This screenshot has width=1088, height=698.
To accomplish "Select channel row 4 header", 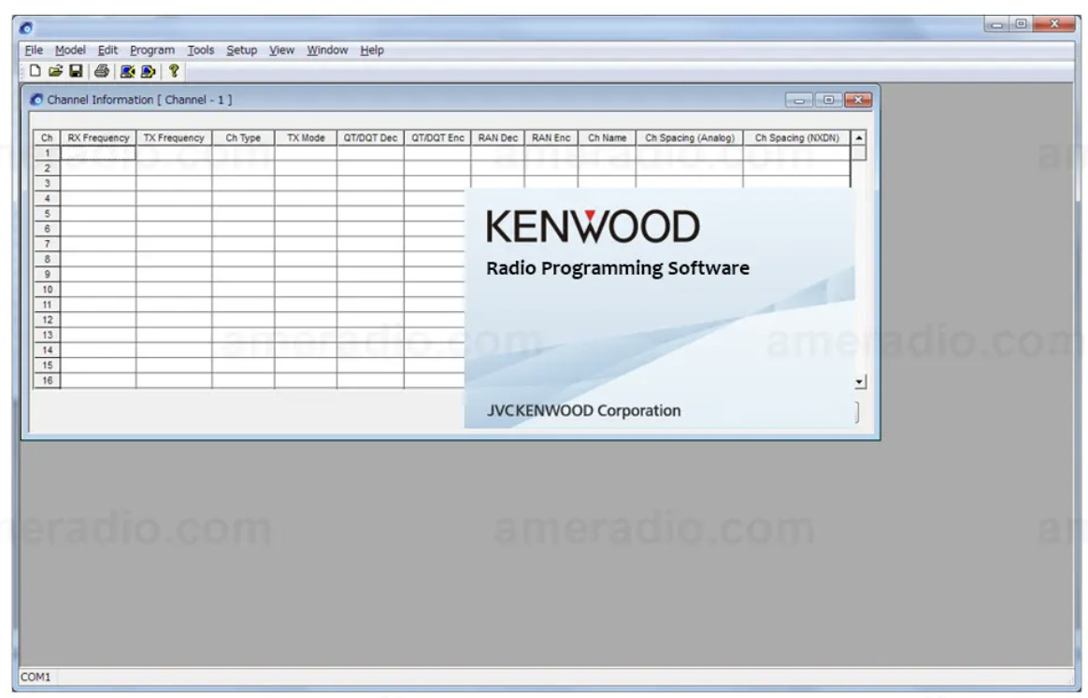I will (x=47, y=198).
